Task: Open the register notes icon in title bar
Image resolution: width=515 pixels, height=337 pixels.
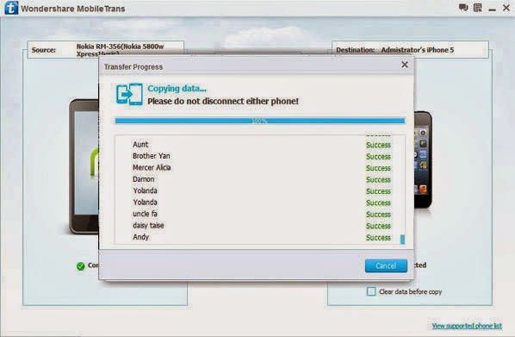Action: [478, 8]
